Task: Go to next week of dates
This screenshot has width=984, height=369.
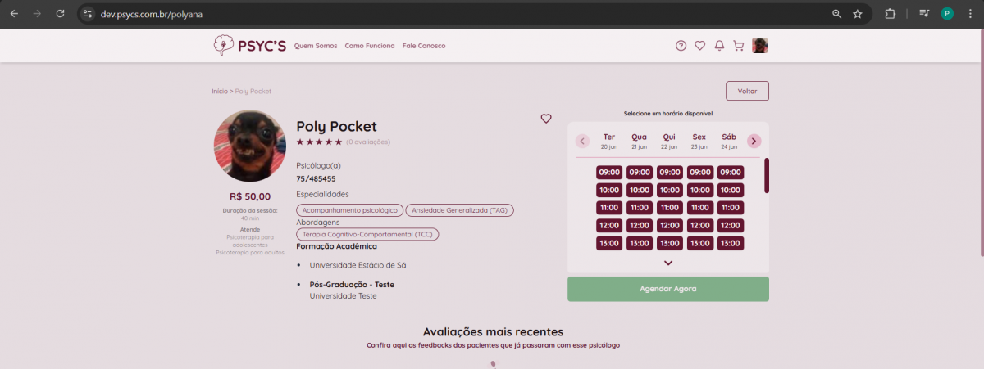Action: coord(754,141)
